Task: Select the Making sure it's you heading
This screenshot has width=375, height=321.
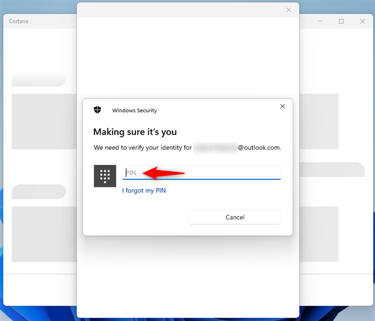Action: point(135,132)
